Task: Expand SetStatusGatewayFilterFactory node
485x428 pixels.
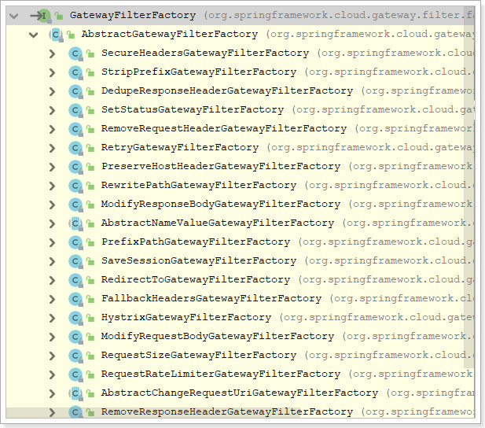Action: (52, 111)
